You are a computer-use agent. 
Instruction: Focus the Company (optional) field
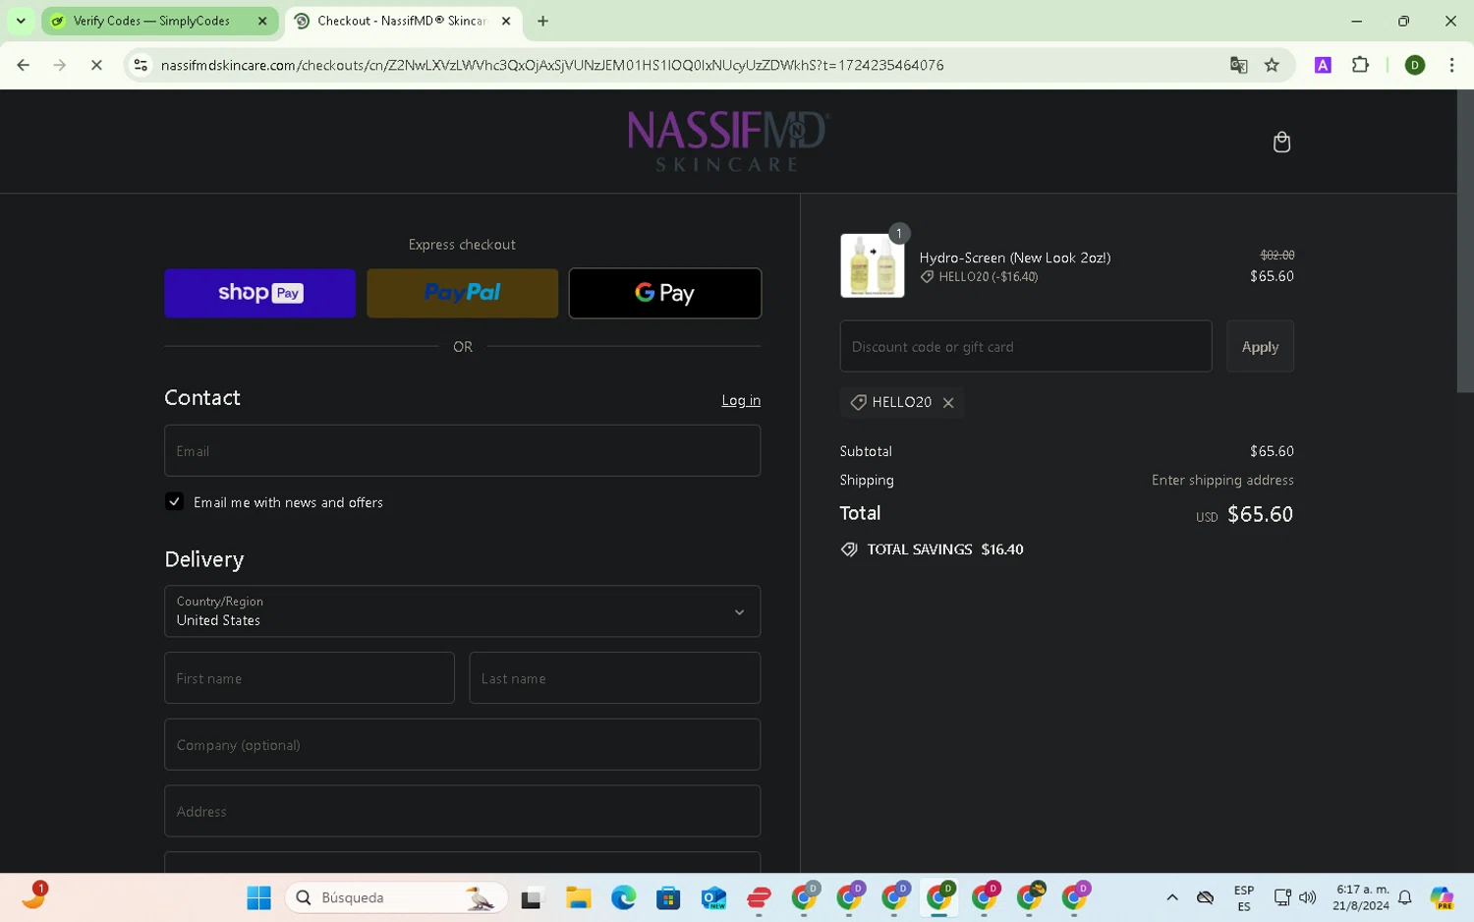click(x=462, y=744)
